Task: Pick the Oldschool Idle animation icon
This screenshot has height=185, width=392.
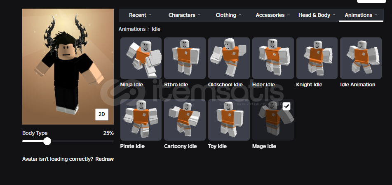Action: [229, 58]
